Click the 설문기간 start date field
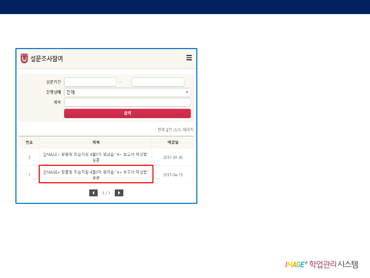 pos(90,82)
